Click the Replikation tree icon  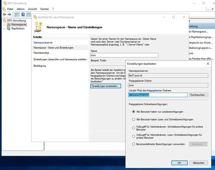(x=9, y=29)
